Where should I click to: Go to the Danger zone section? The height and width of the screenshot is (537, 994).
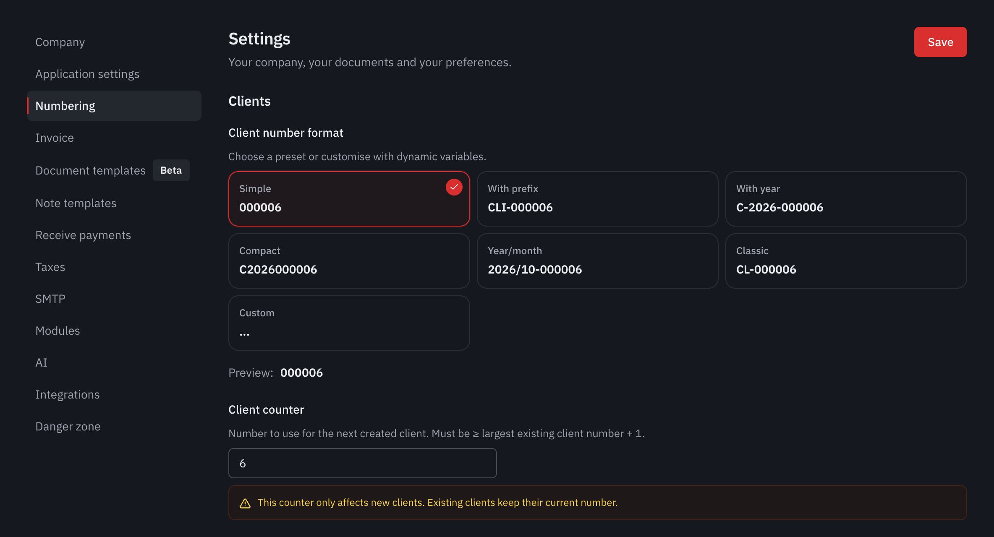point(114,426)
